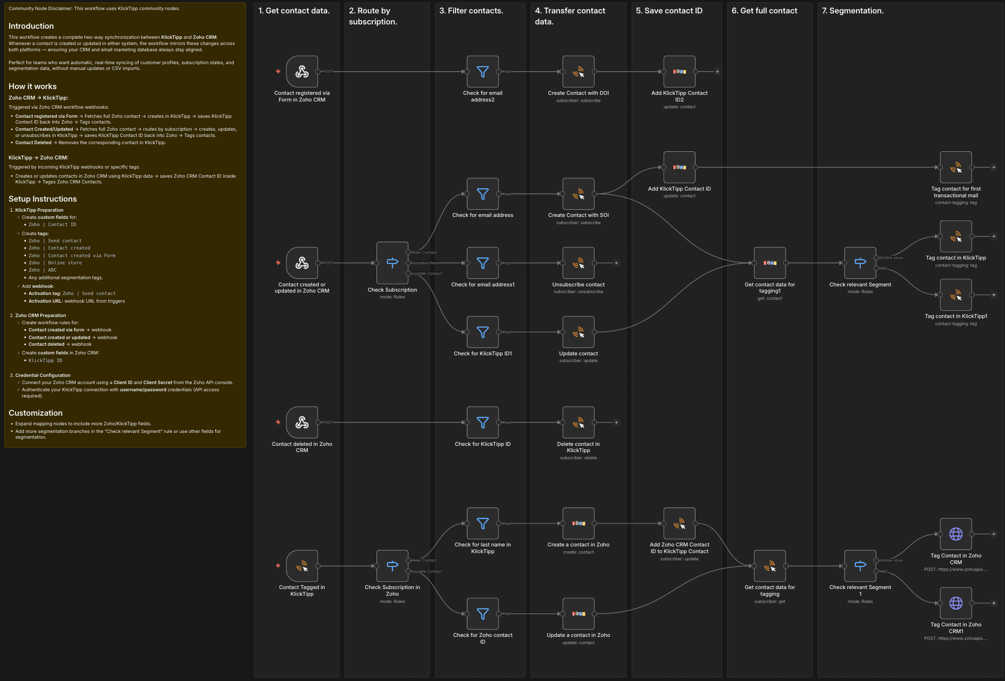Select the 'Check Subscription' switch node
Screen dimensions: 1005x681
392,263
